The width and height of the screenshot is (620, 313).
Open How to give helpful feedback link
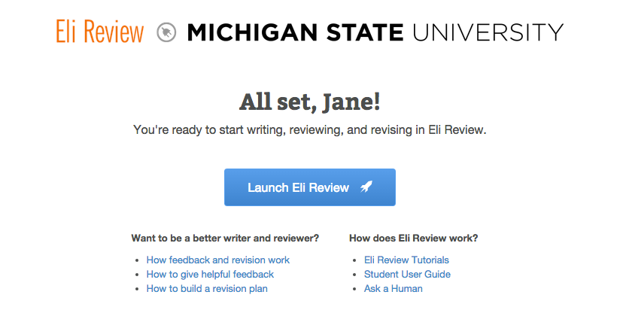(x=210, y=275)
